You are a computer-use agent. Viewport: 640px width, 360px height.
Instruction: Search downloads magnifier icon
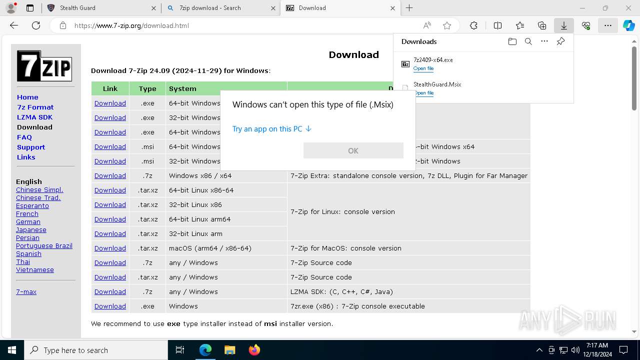[528, 41]
